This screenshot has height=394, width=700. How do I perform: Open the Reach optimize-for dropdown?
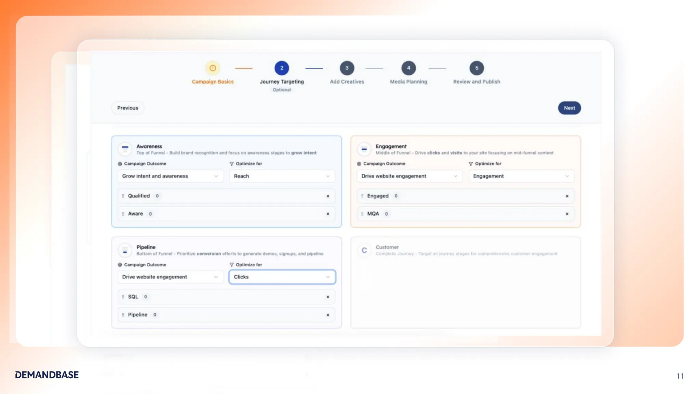pos(282,176)
